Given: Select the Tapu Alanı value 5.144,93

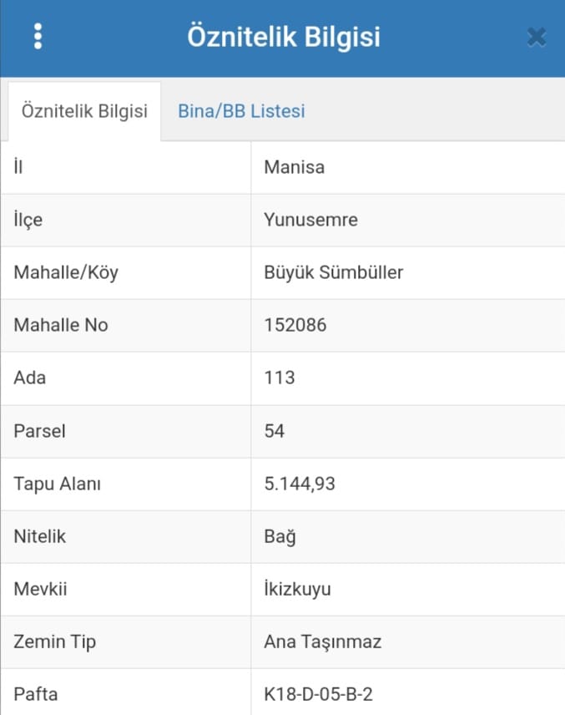Looking at the screenshot, I should pyautogui.click(x=300, y=484).
